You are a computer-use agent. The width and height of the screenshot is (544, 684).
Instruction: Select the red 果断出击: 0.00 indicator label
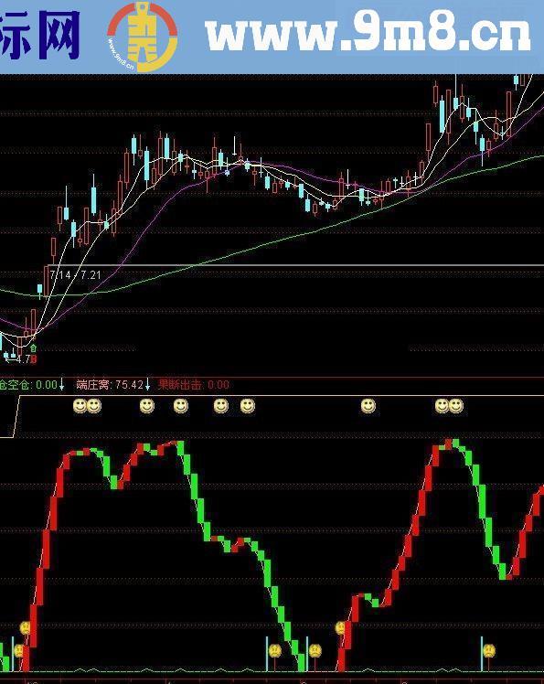tap(193, 385)
